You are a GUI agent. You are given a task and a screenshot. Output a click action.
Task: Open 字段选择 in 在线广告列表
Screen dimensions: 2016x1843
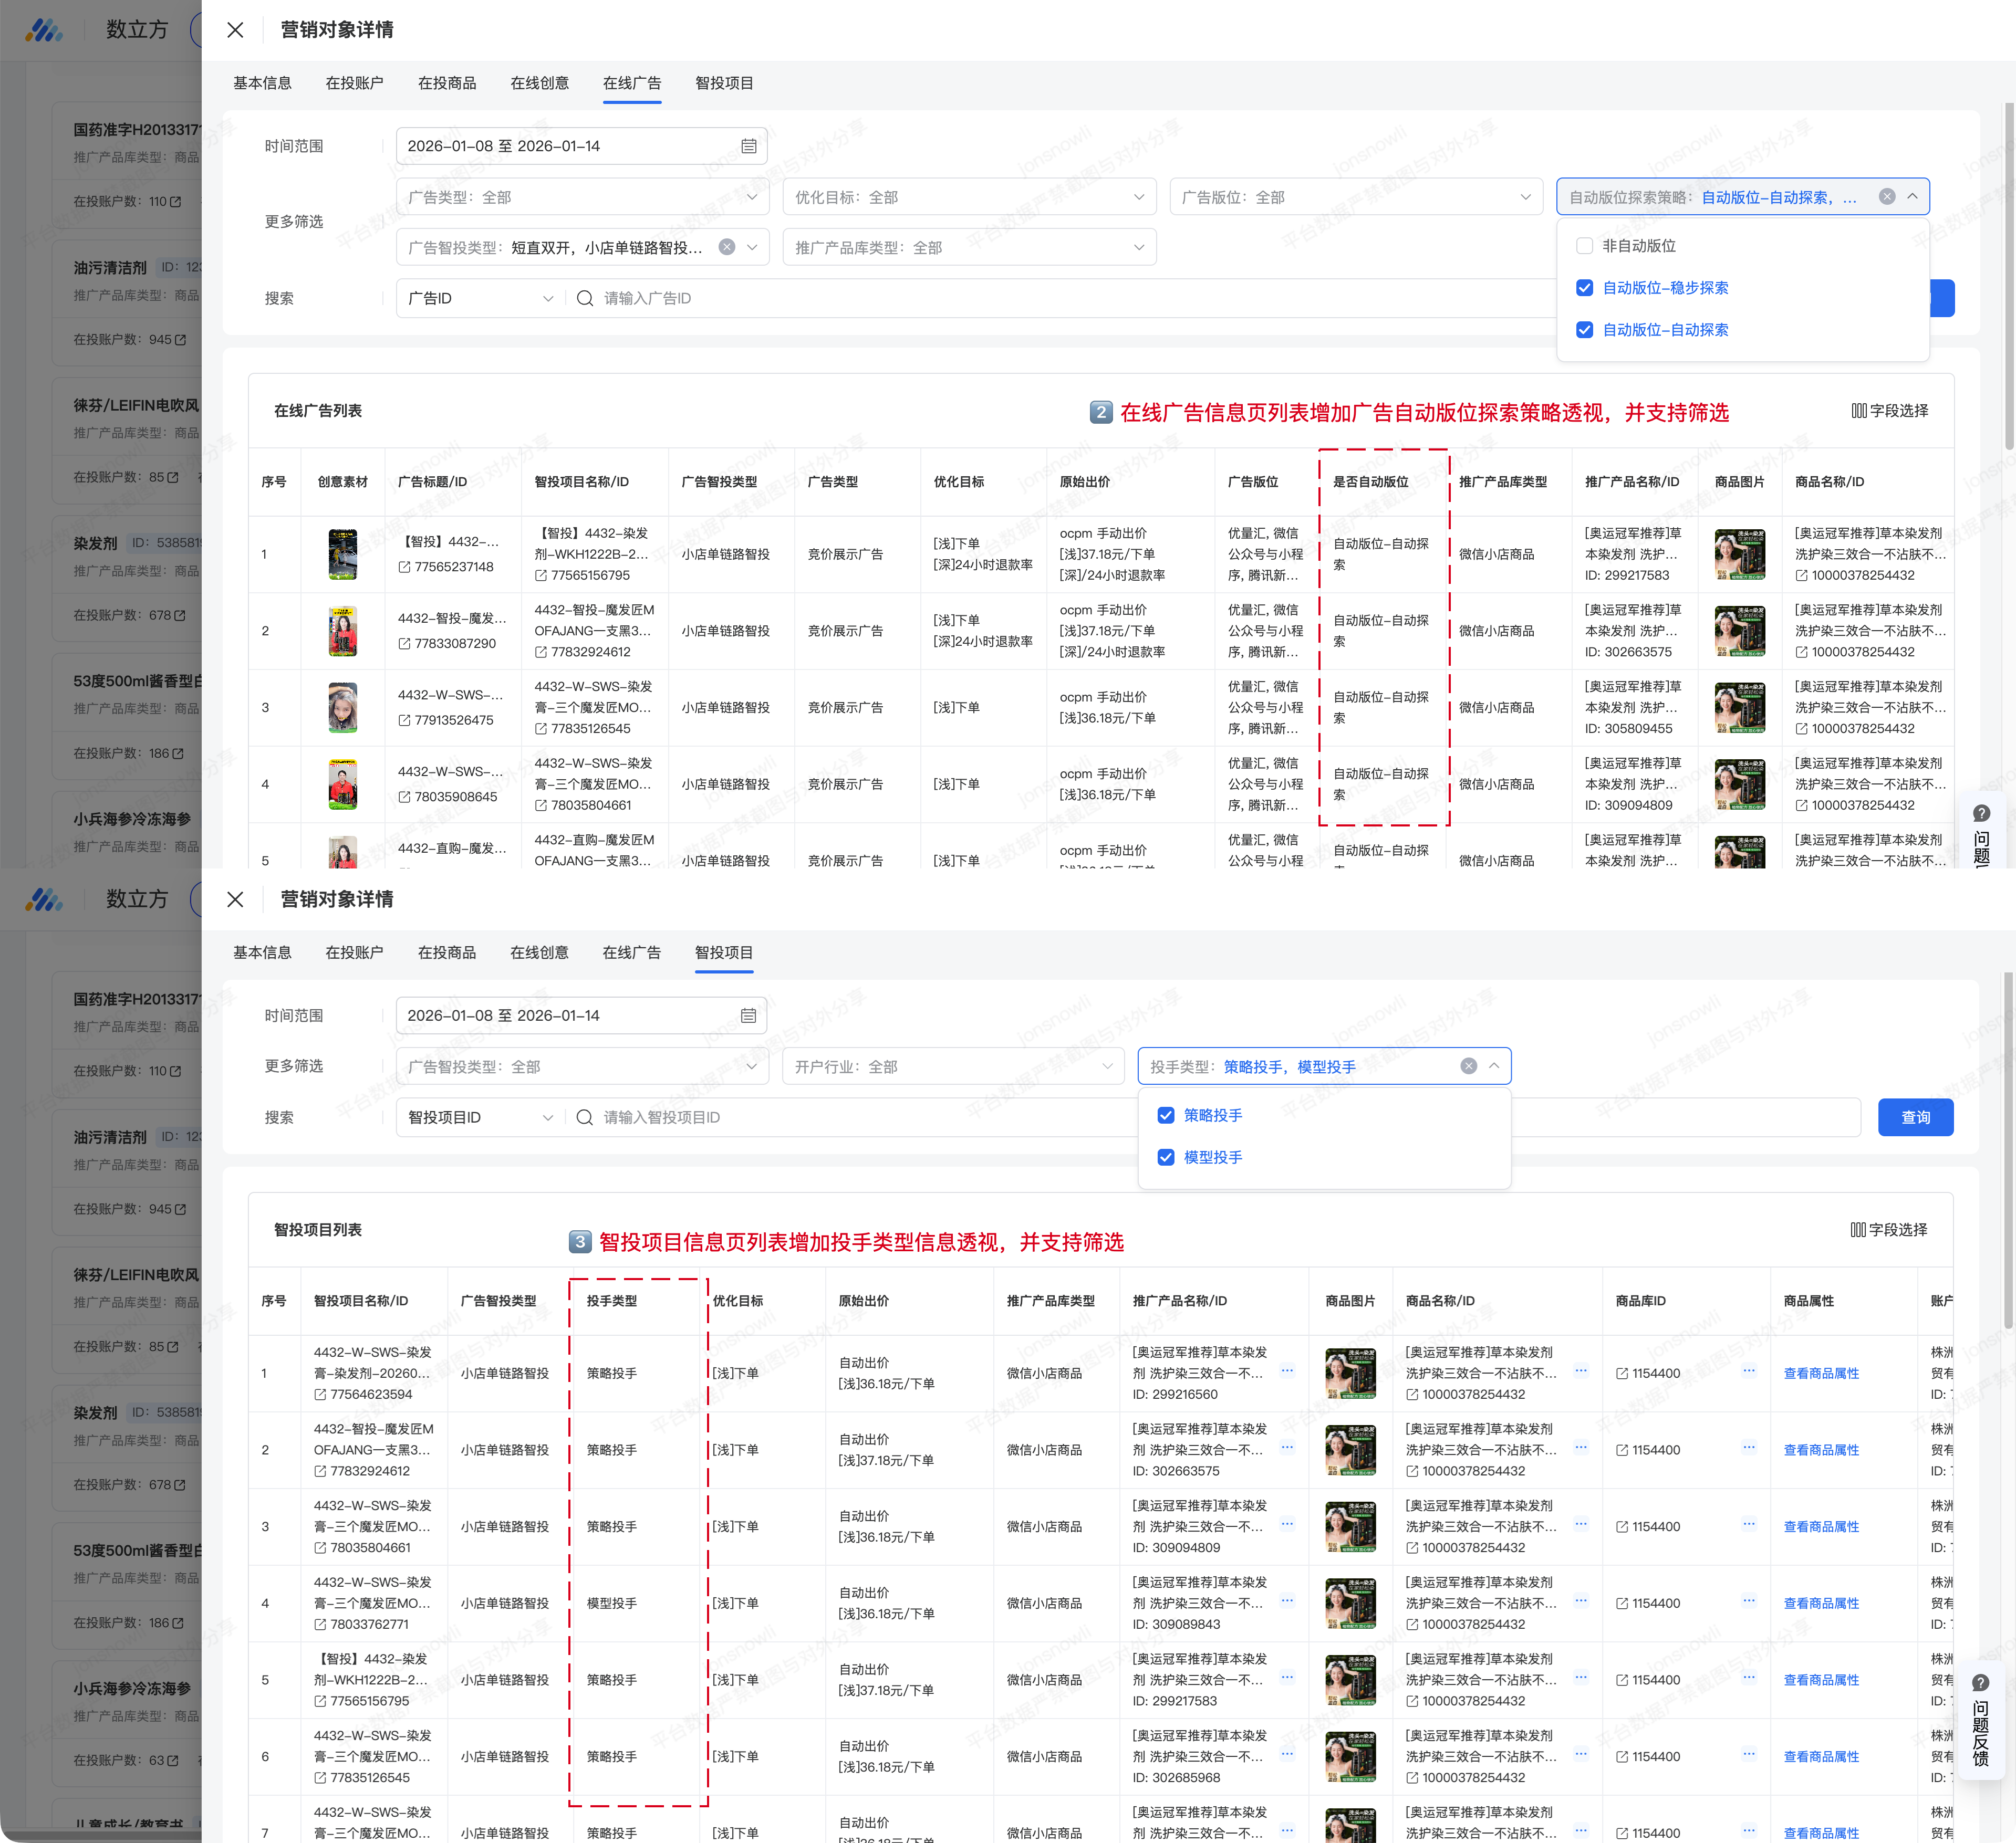pyautogui.click(x=1889, y=411)
